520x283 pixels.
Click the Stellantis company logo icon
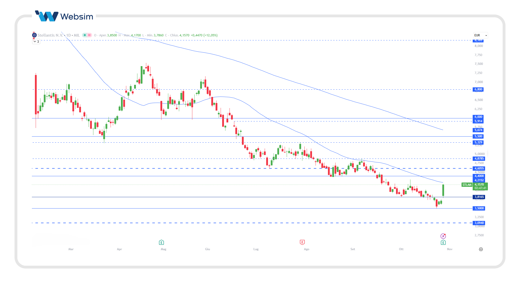34,35
